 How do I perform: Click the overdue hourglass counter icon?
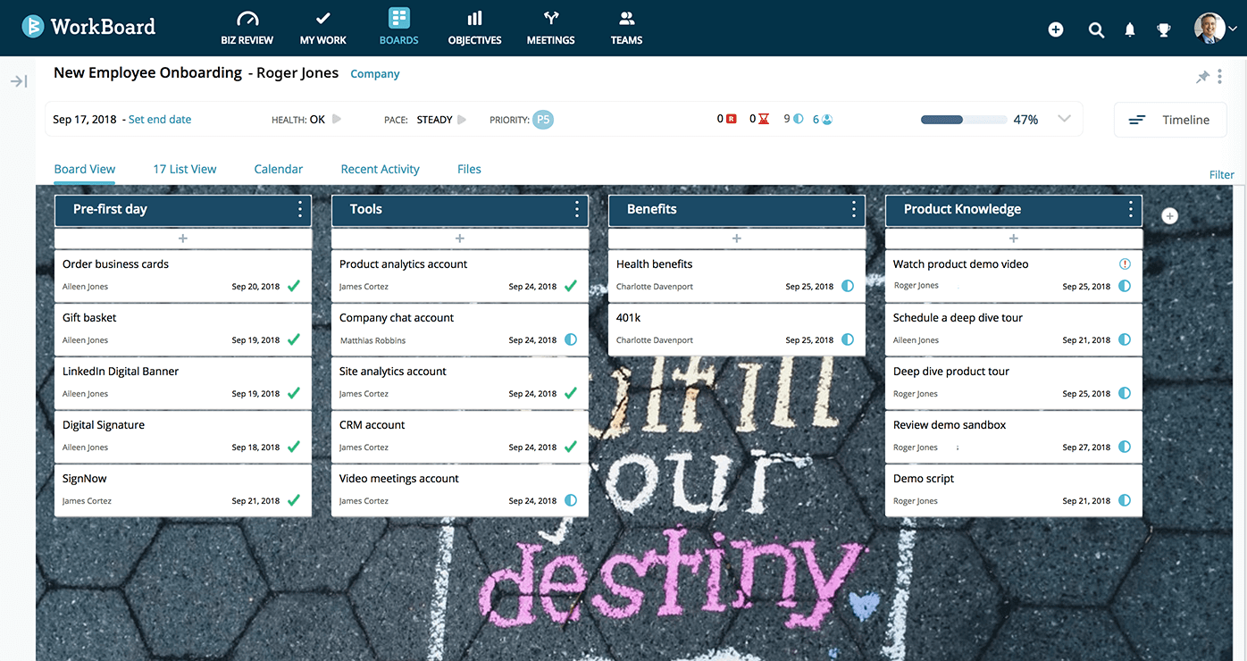pos(764,119)
